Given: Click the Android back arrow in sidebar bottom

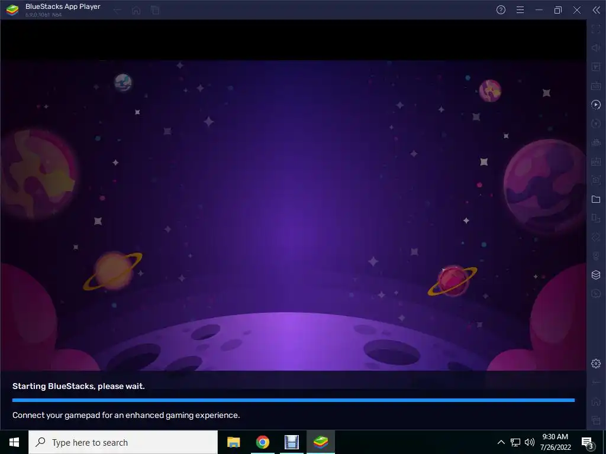Looking at the screenshot, I should click(x=596, y=382).
